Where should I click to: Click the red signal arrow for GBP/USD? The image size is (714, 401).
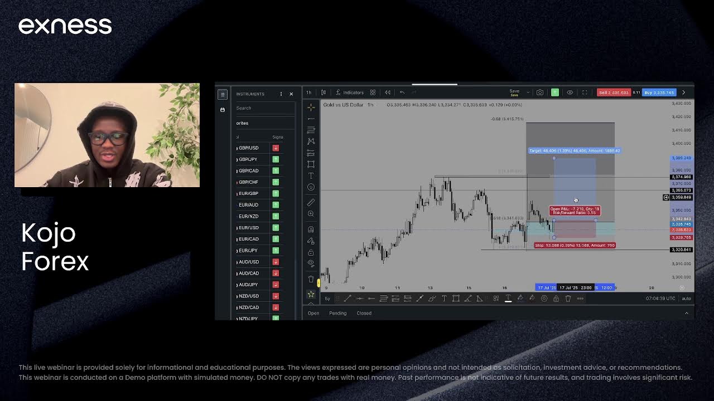pyautogui.click(x=276, y=148)
